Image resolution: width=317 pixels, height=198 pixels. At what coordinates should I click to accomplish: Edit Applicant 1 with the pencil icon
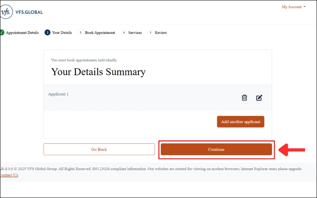pyautogui.click(x=259, y=98)
